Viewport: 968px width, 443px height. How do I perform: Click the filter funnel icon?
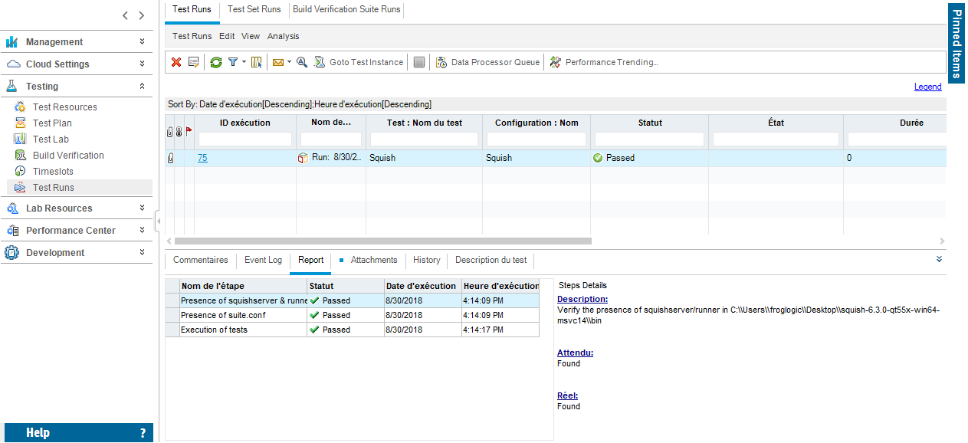[233, 62]
